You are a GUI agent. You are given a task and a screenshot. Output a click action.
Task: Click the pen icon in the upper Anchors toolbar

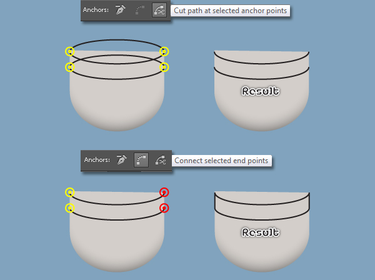pyautogui.click(x=121, y=10)
